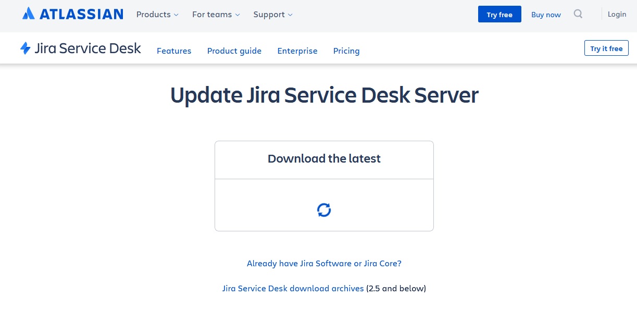
Task: Open the search magnifier icon
Action: coord(578,14)
